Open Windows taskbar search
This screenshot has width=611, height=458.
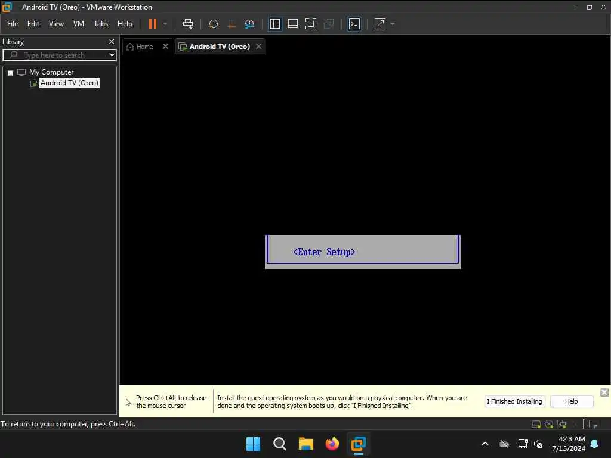tap(280, 444)
